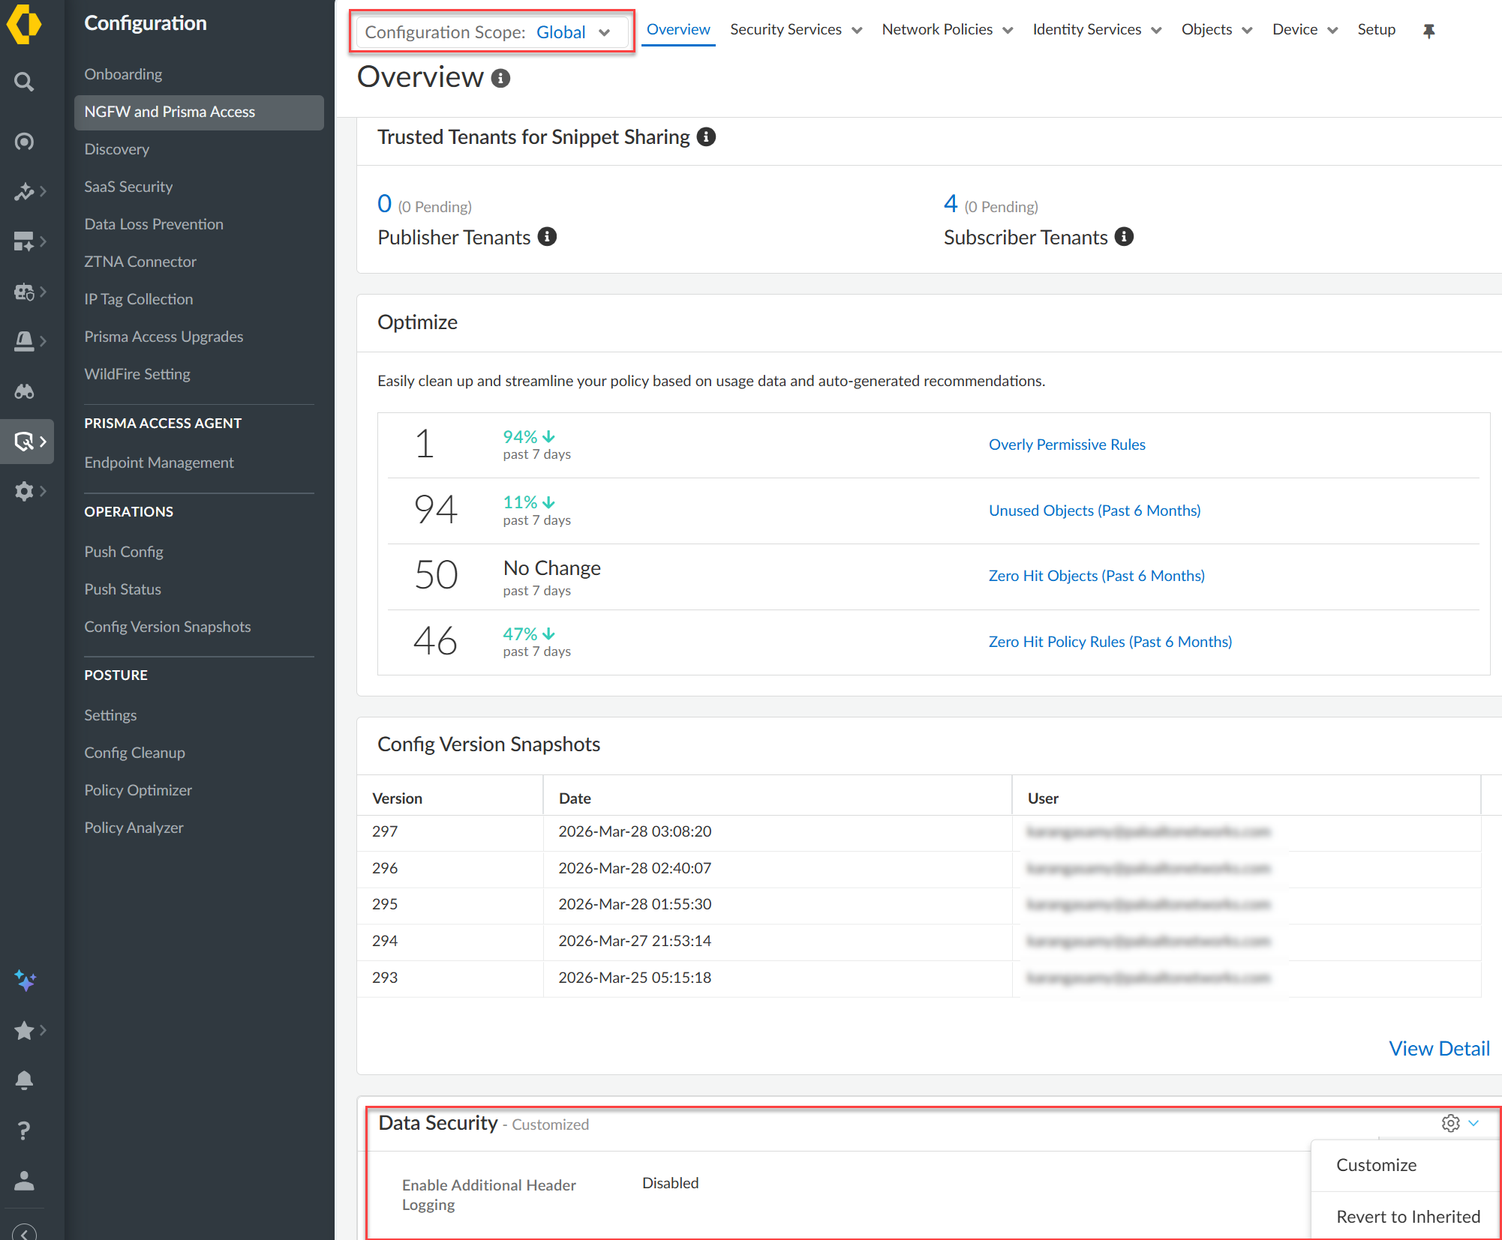This screenshot has height=1240, width=1502.
Task: Click the Data Security gear icon
Action: [1450, 1123]
